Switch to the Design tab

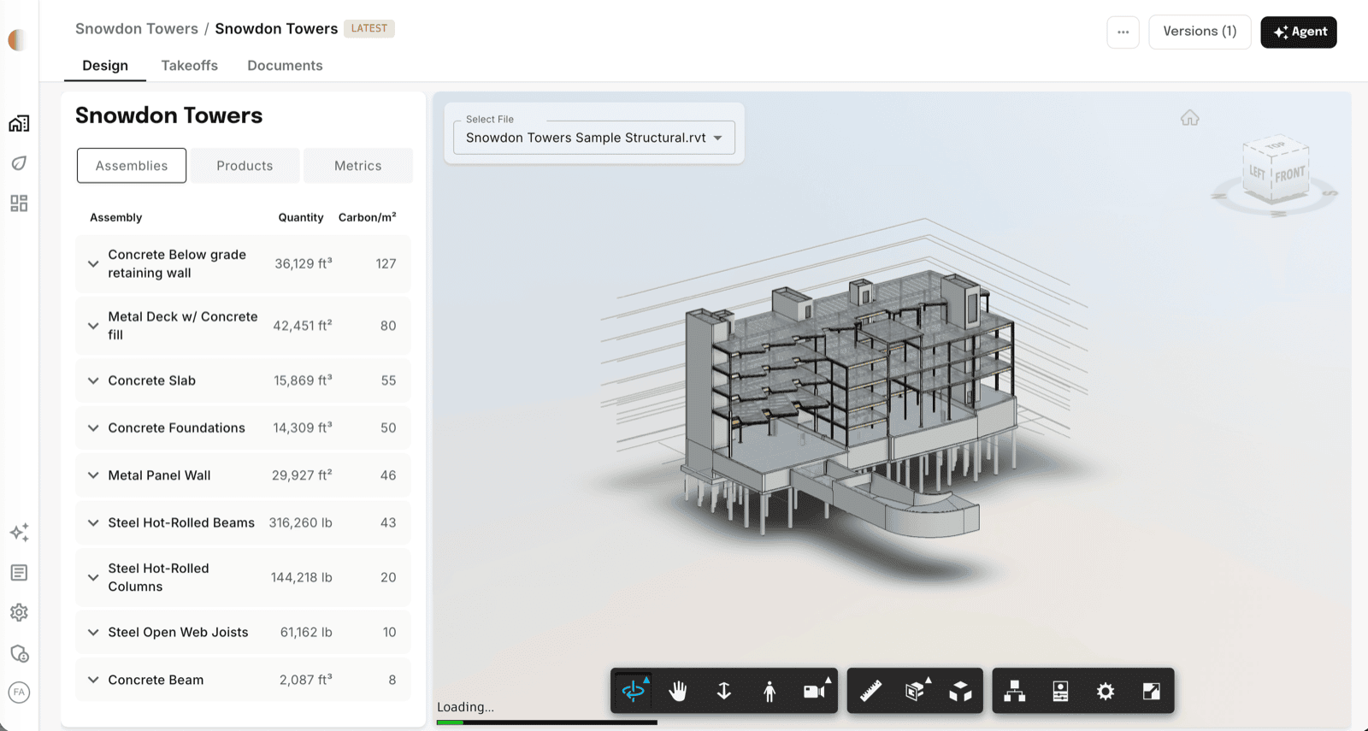pos(105,66)
